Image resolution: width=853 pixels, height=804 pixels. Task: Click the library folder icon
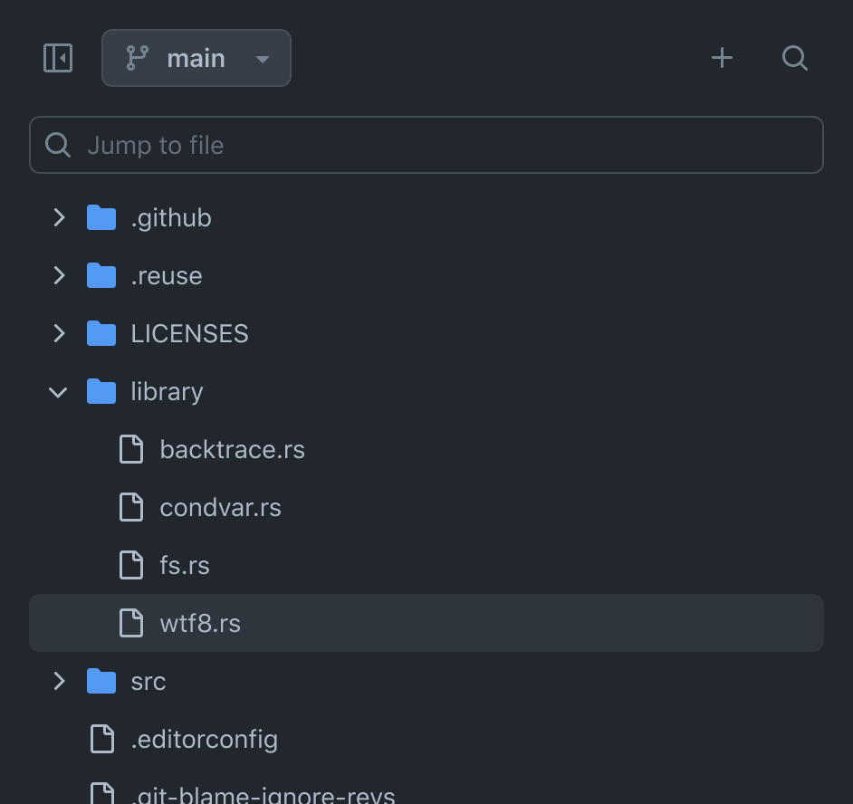[x=101, y=391]
